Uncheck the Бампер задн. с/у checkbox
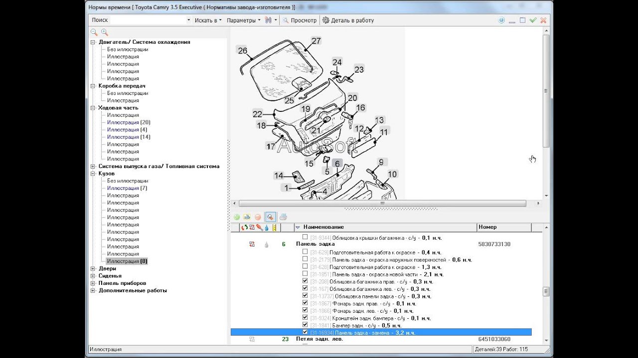Image resolution: width=638 pixels, height=358 pixels. 305,325
